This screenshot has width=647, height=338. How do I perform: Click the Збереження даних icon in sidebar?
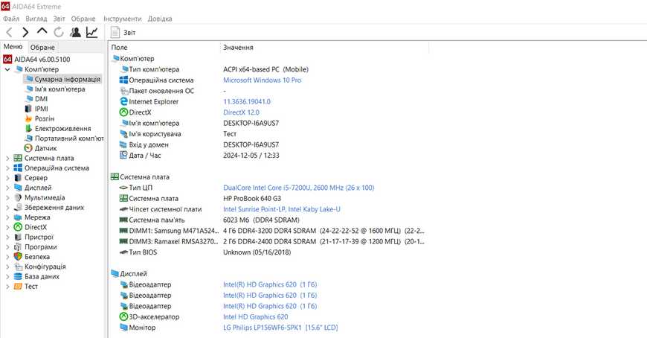[18, 208]
